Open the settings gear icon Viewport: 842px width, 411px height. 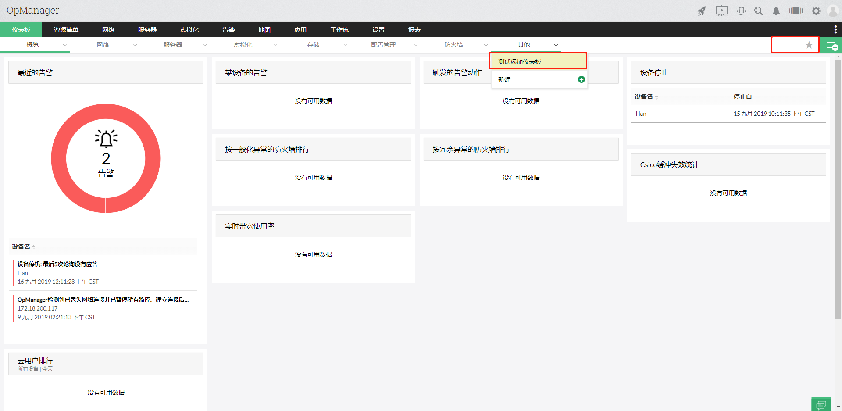point(816,11)
